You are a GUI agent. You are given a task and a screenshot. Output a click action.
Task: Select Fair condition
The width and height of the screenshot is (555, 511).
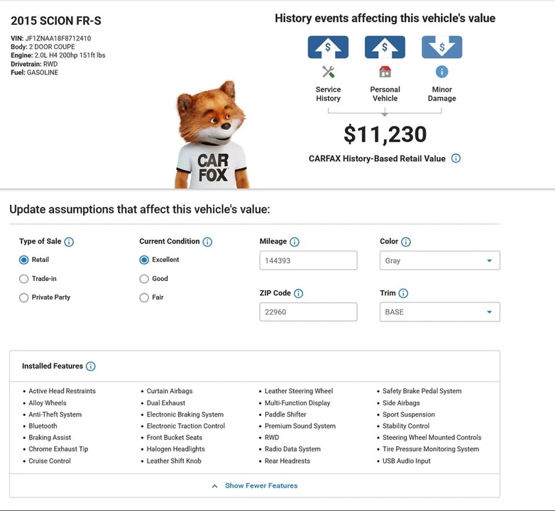pyautogui.click(x=144, y=297)
